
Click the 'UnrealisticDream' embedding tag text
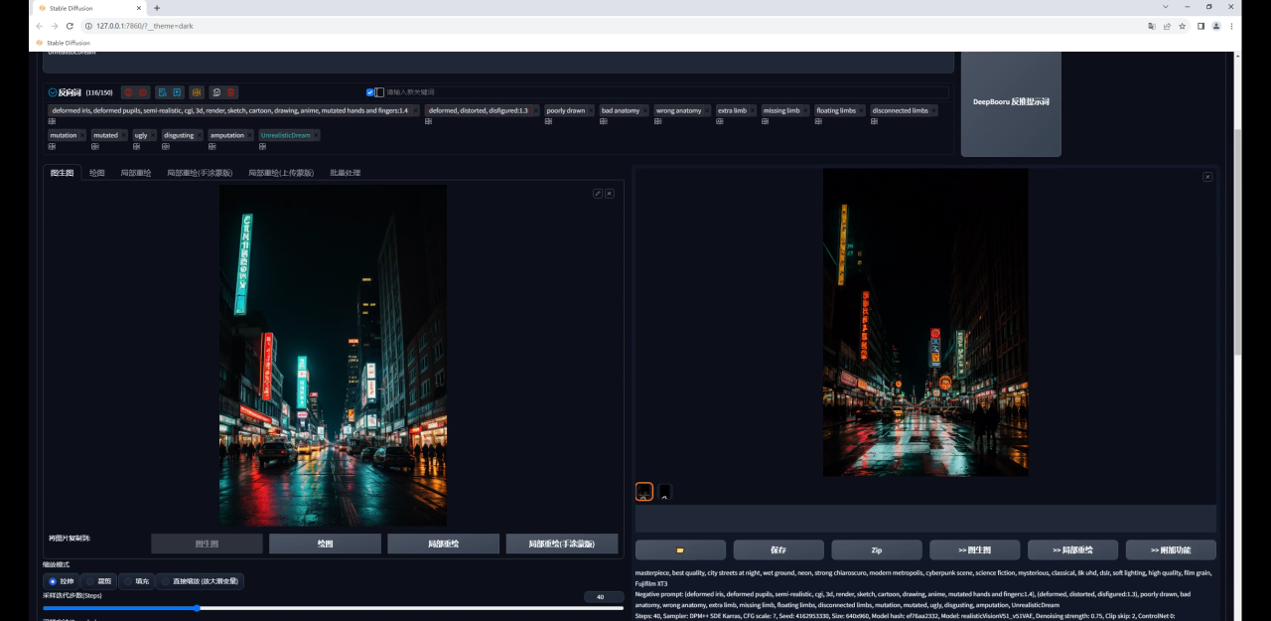click(285, 135)
